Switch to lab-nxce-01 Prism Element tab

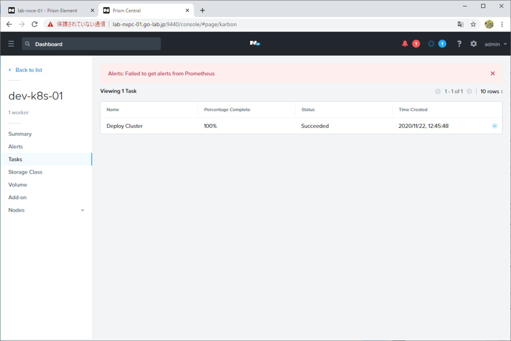pos(47,10)
